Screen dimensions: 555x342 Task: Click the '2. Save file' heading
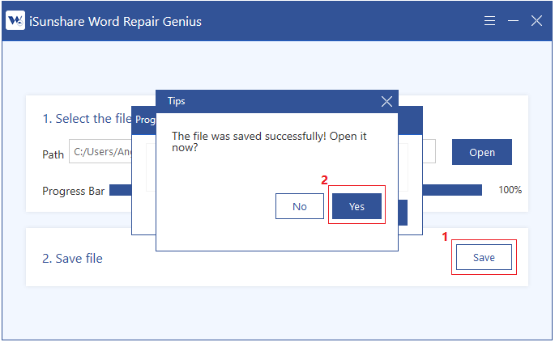[73, 259]
